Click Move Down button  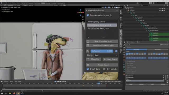[x=110, y=59]
